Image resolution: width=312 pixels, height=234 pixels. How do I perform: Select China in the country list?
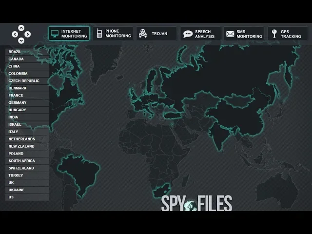27,66
